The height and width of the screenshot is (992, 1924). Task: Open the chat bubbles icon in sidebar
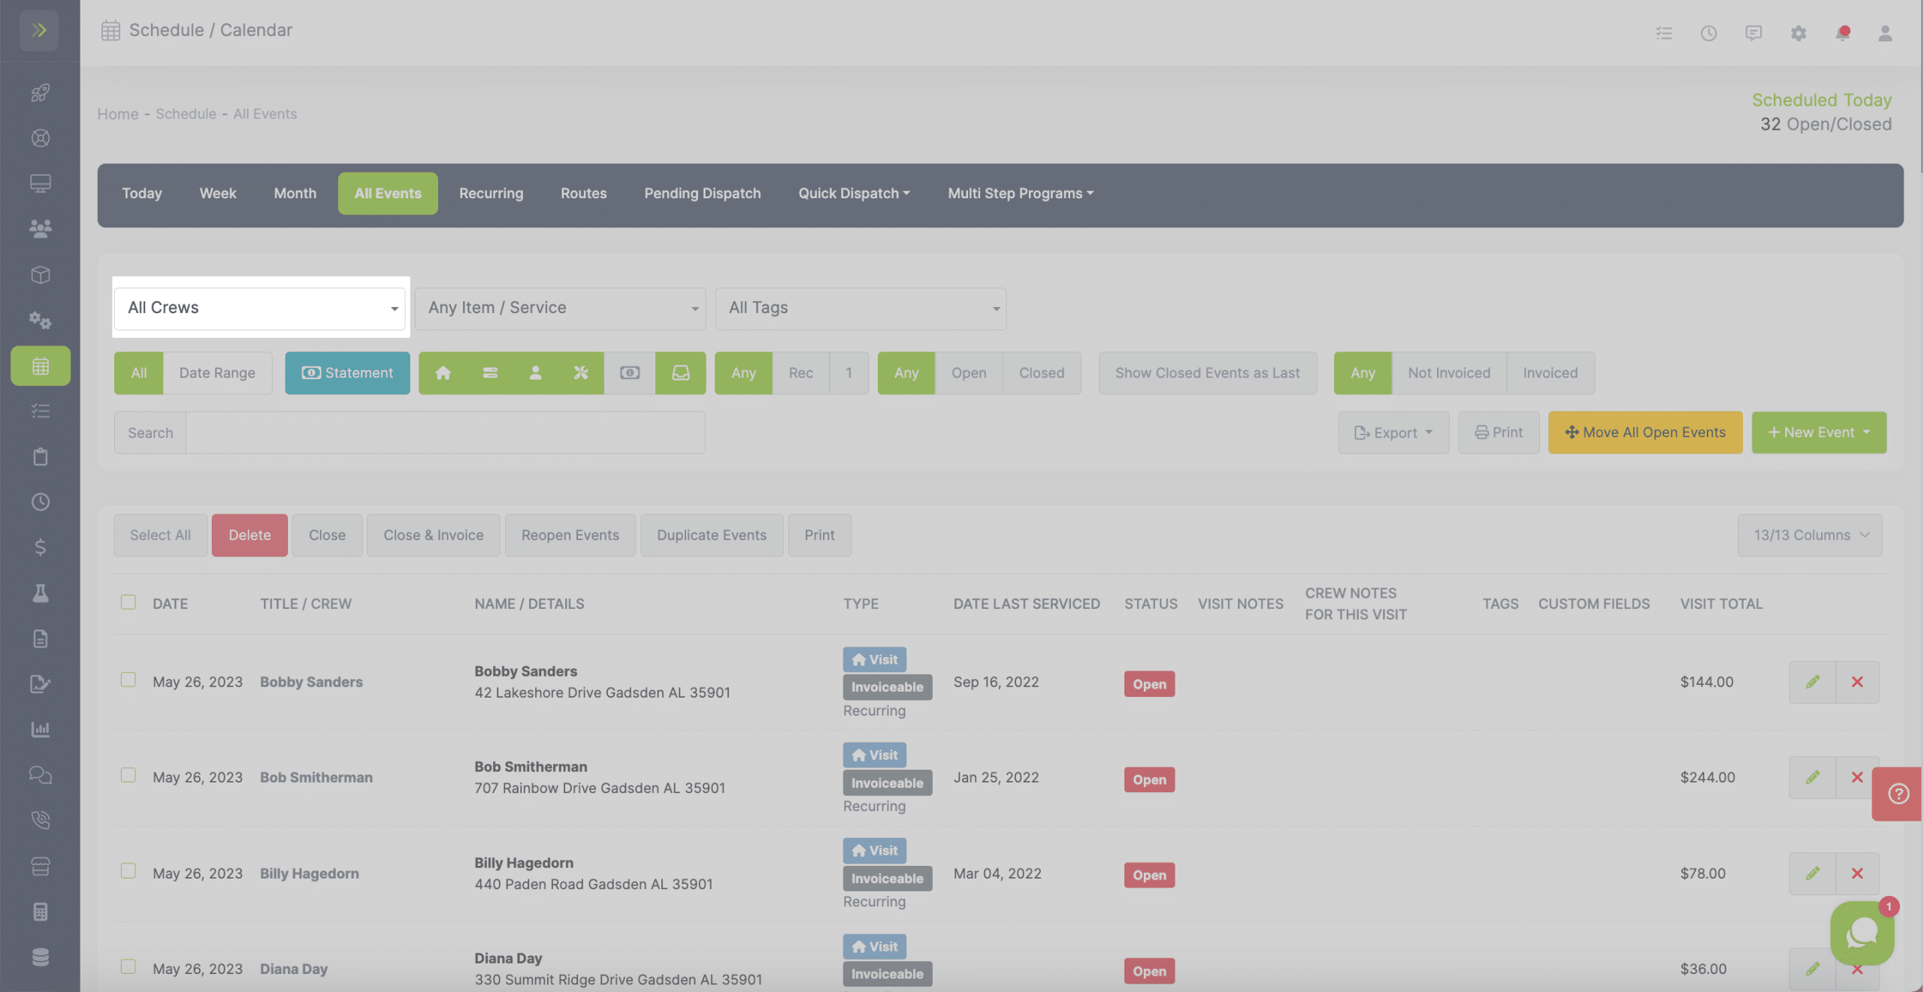[40, 775]
